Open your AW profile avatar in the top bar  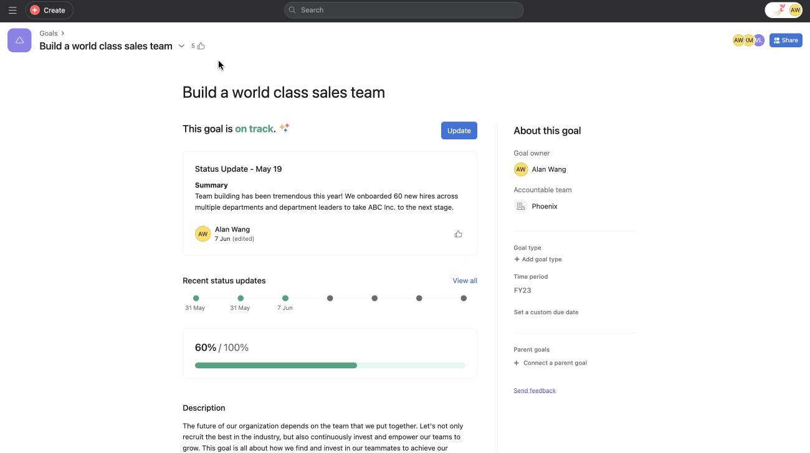(x=795, y=10)
